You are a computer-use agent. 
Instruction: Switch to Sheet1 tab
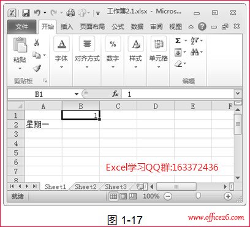[x=55, y=187]
